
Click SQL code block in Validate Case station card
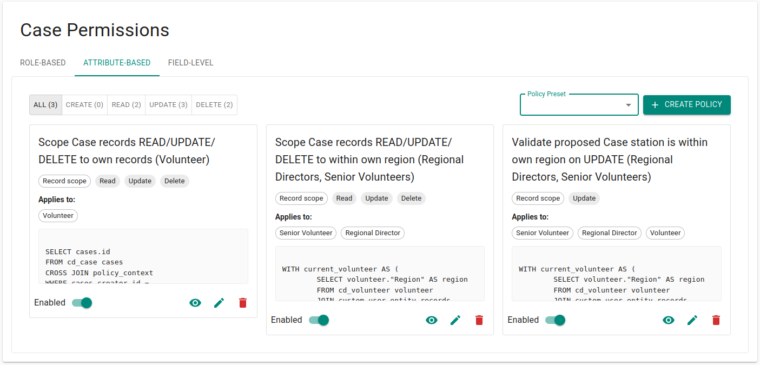point(617,274)
